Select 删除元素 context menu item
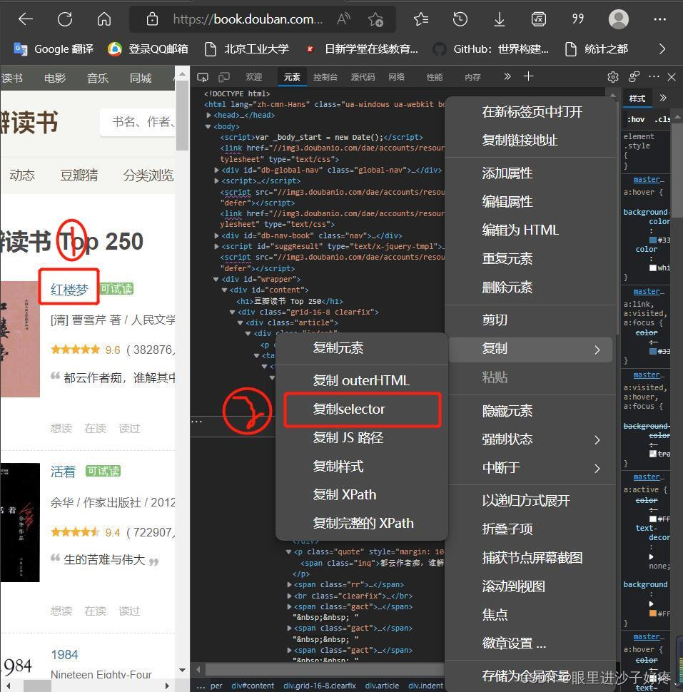This screenshot has width=683, height=692. [530, 288]
